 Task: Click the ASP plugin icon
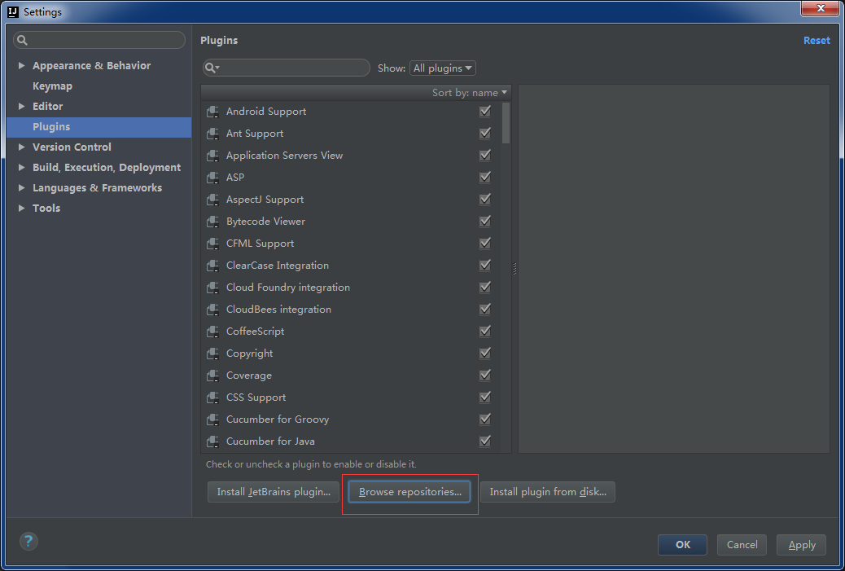[212, 178]
